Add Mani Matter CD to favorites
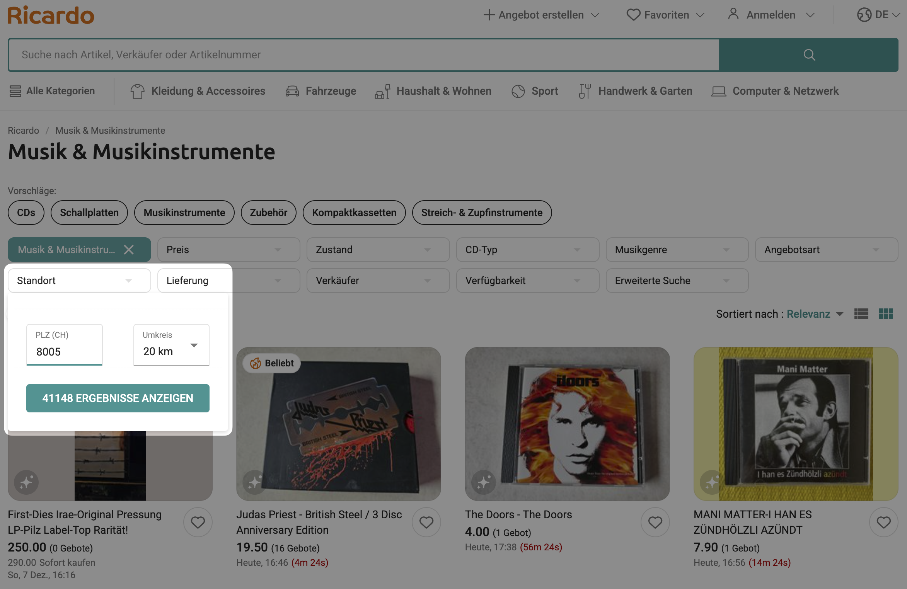The image size is (907, 589). (x=883, y=523)
